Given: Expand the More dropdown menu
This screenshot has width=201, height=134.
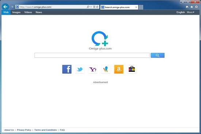Looking at the screenshot, I should (191, 12).
